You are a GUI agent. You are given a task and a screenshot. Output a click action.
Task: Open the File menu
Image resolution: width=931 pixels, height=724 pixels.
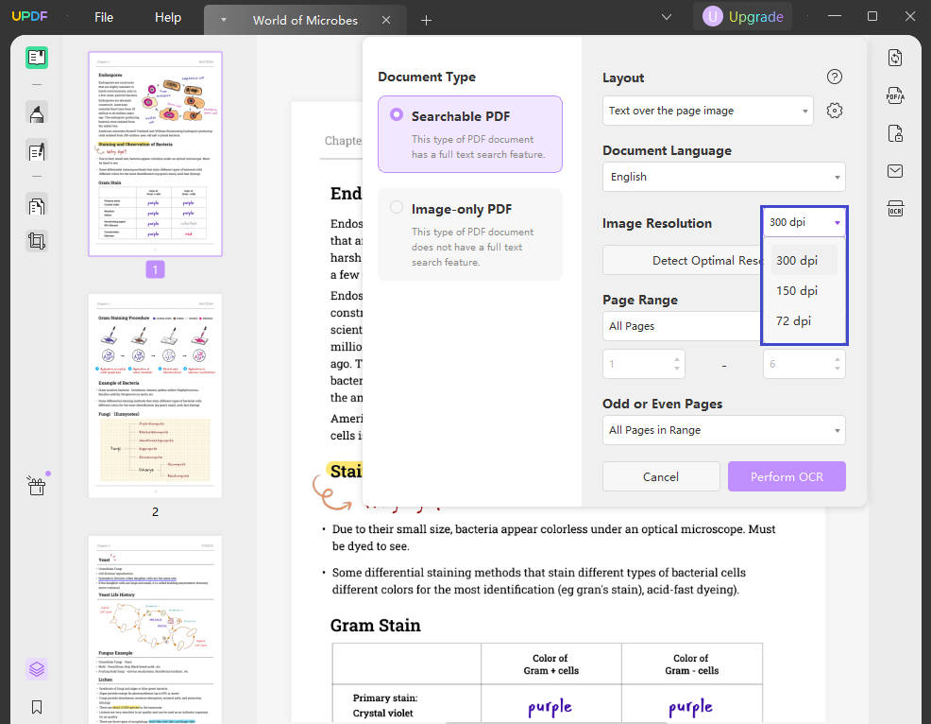pos(103,16)
